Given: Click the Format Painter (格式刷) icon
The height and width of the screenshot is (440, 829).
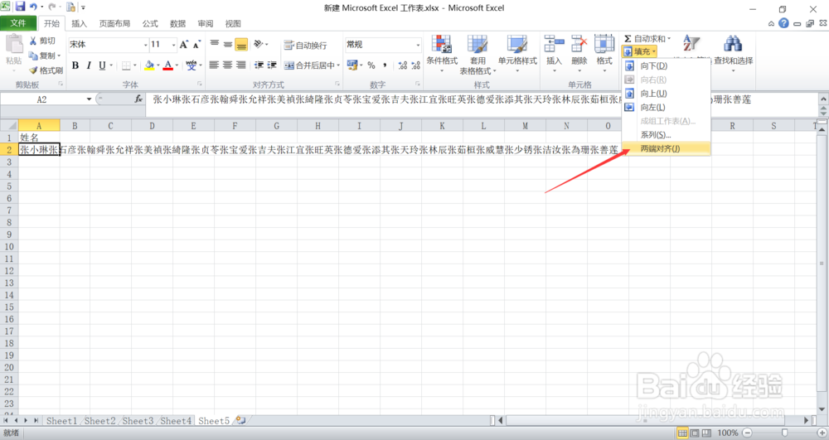Looking at the screenshot, I should (x=33, y=70).
